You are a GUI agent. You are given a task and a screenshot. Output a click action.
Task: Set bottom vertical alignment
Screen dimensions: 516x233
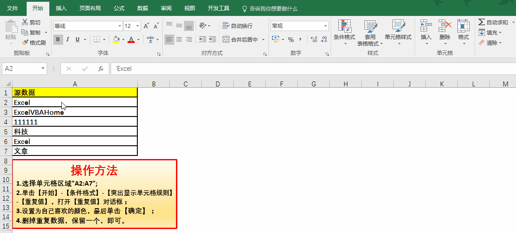188,26
